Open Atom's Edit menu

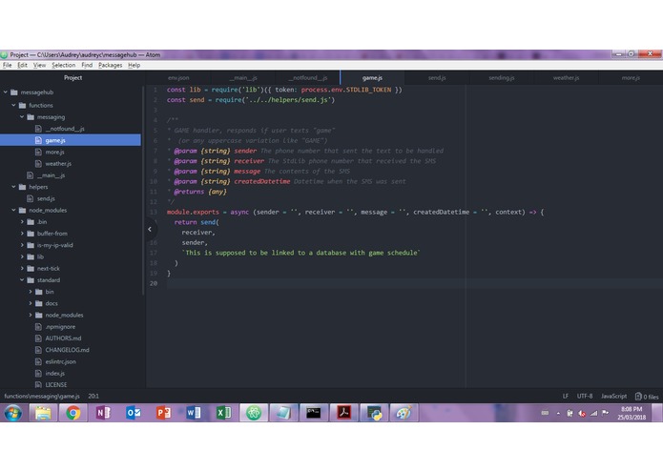coord(22,65)
